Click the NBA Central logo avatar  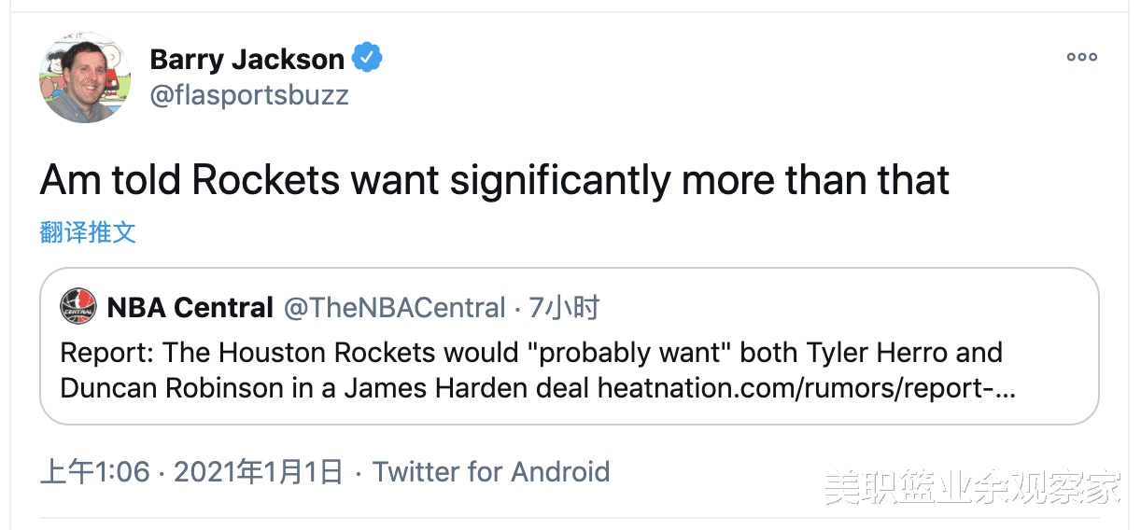click(78, 306)
